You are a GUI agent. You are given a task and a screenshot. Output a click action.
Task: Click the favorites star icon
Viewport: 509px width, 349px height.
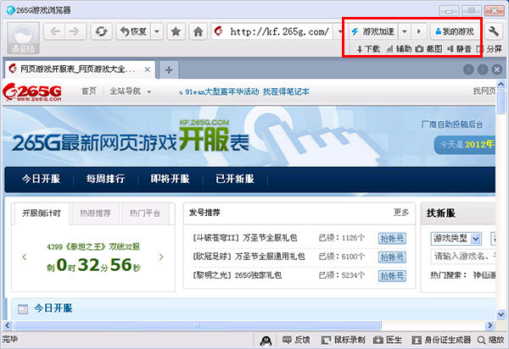176,31
